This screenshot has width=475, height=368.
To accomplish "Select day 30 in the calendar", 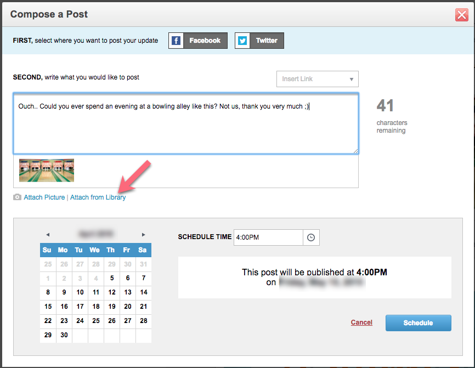I will (x=64, y=335).
